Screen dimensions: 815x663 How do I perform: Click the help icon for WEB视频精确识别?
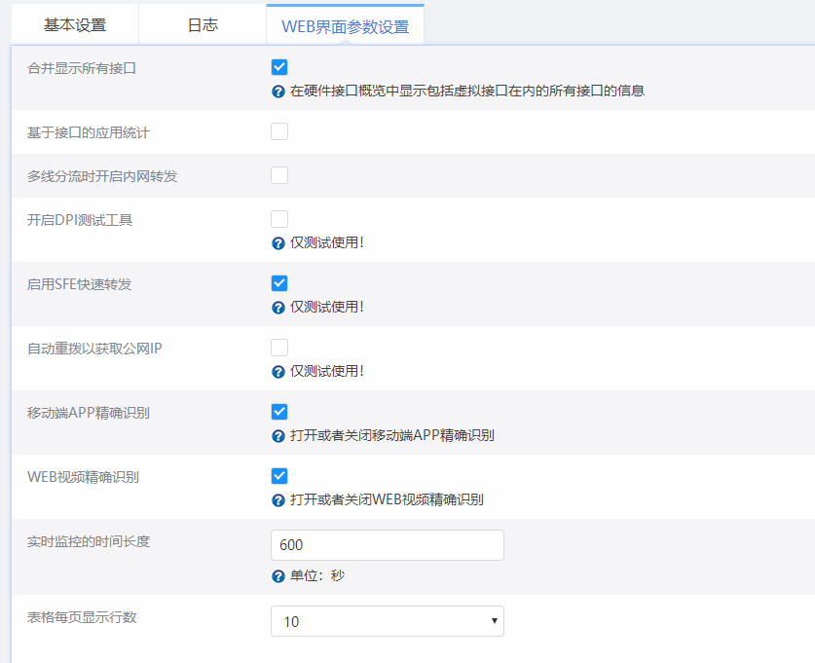(x=278, y=500)
